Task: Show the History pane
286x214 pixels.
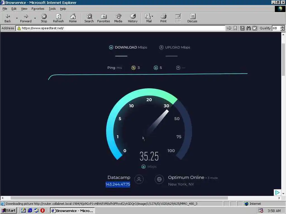Action: point(133,18)
